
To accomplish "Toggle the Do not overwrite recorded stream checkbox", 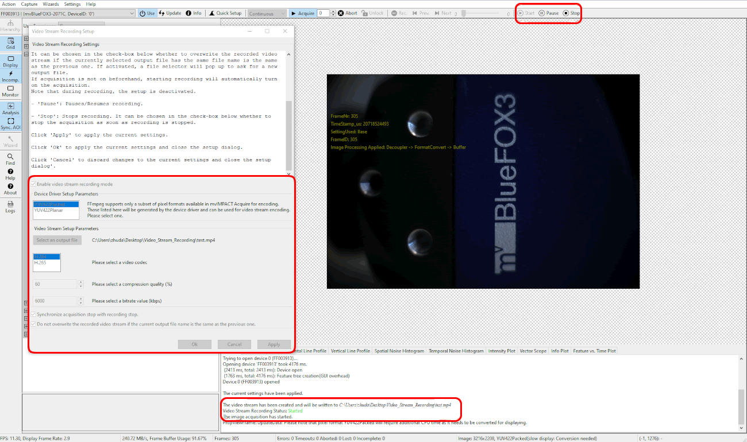I will (x=34, y=324).
